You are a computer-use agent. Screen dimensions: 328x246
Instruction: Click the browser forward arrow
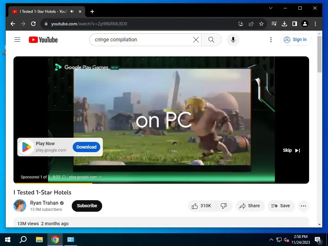pos(23,24)
